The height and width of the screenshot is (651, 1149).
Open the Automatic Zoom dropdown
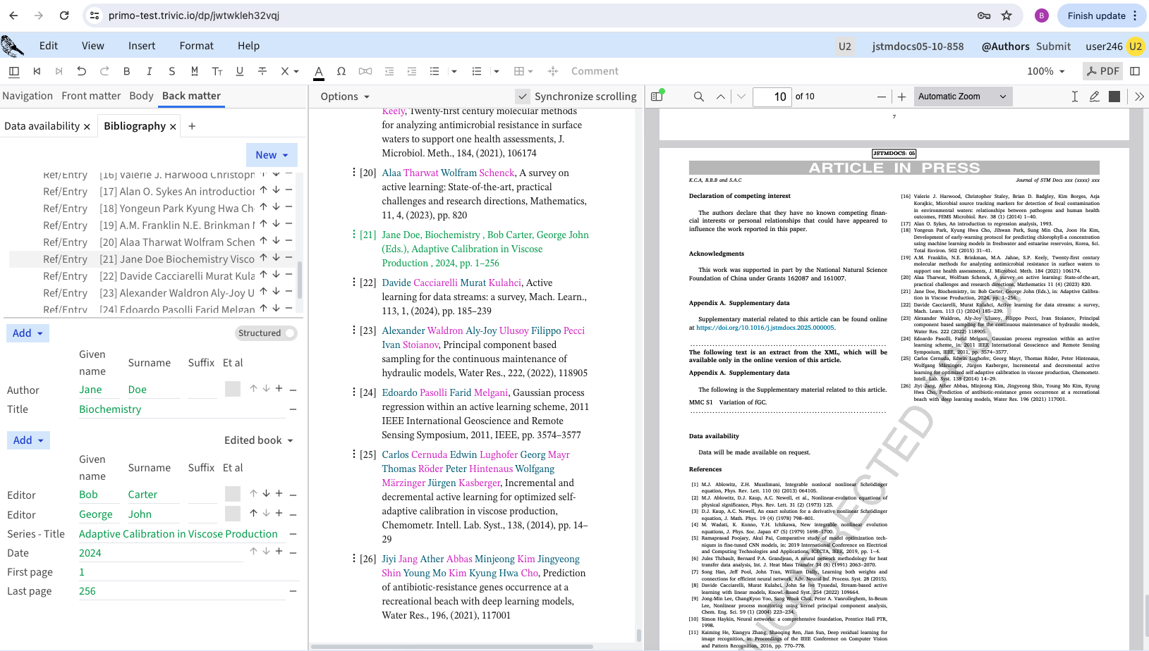point(962,97)
